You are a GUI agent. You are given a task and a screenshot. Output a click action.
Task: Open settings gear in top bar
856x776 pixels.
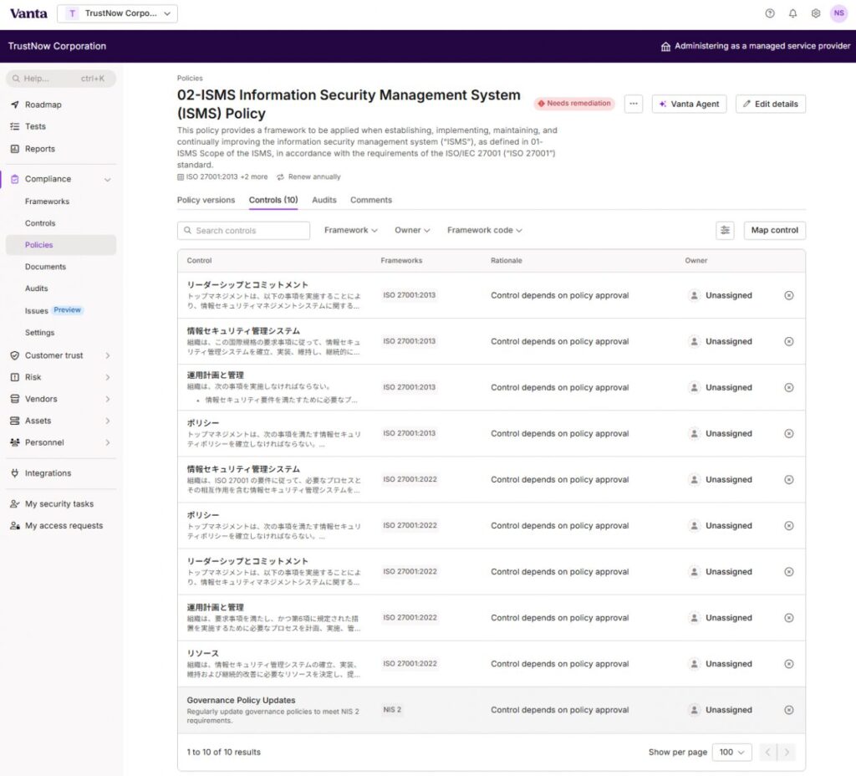(815, 13)
